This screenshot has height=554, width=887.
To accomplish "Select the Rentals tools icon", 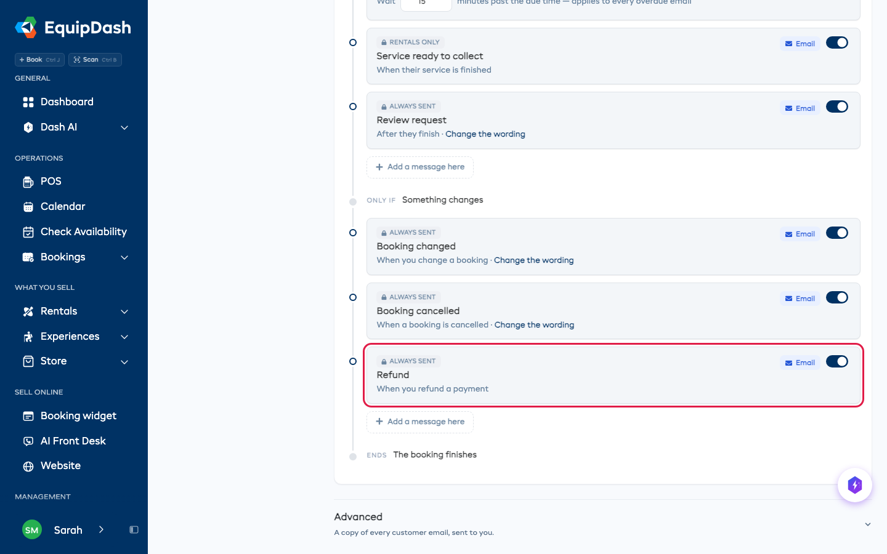I will pos(28,311).
